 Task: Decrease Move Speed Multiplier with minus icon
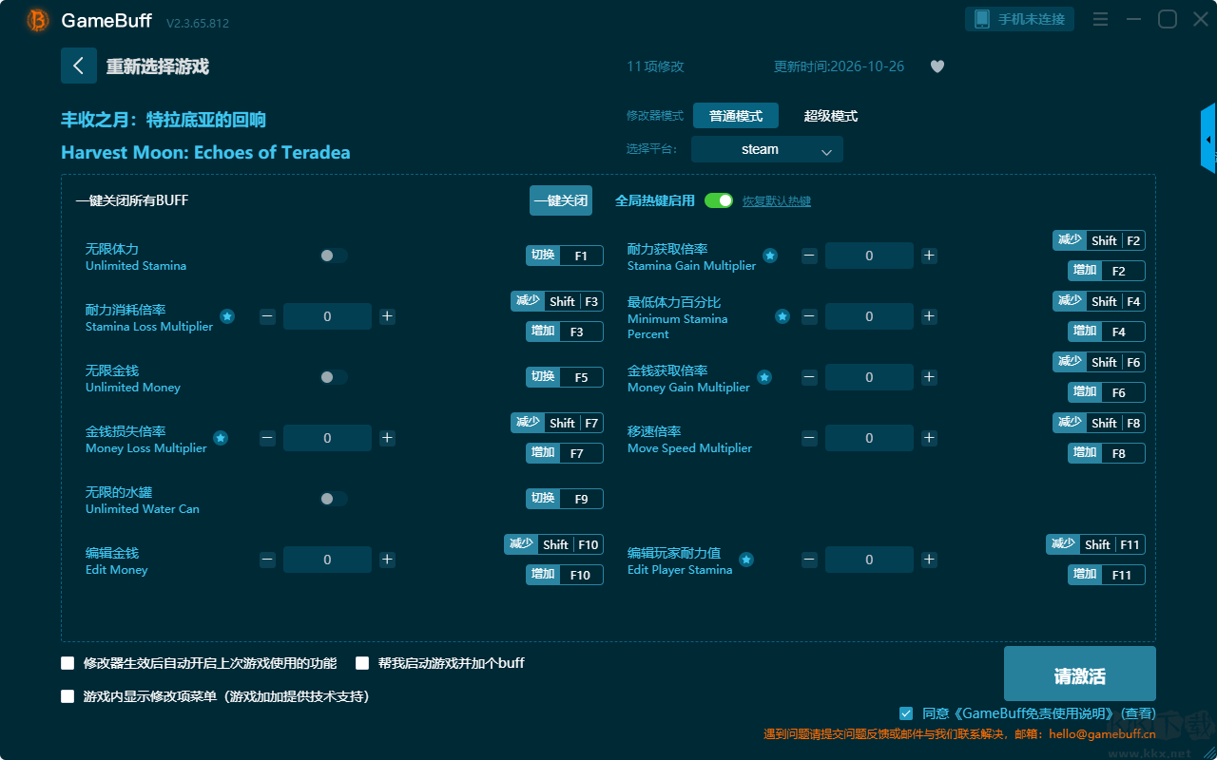[x=809, y=438]
